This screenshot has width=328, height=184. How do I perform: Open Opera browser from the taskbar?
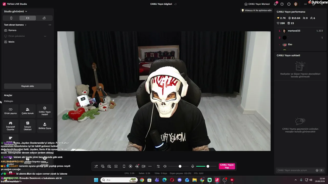172,180
